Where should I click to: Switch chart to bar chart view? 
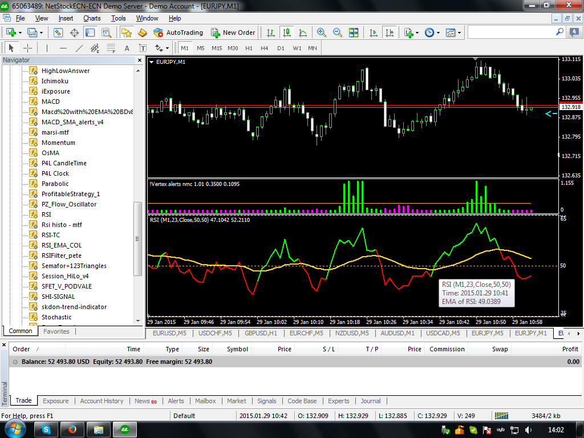pyautogui.click(x=270, y=33)
